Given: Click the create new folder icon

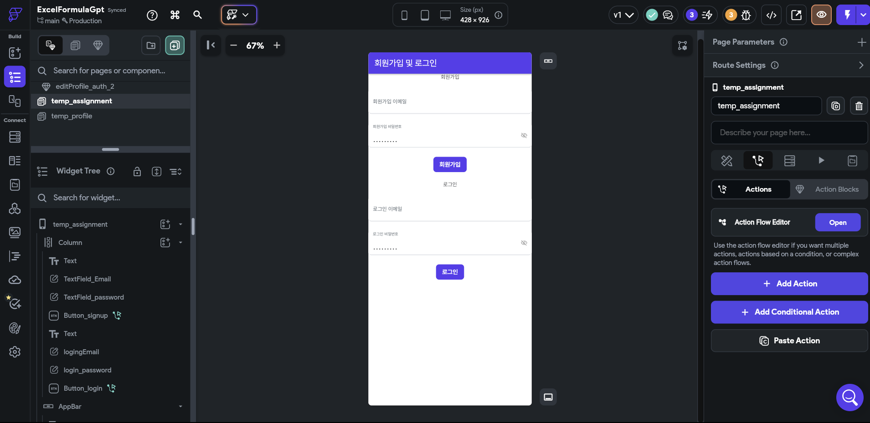Looking at the screenshot, I should point(151,45).
